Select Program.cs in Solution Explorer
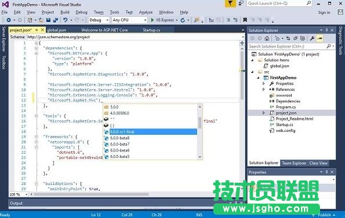Image resolution: width=345 pixels, height=218 pixels. point(285,107)
